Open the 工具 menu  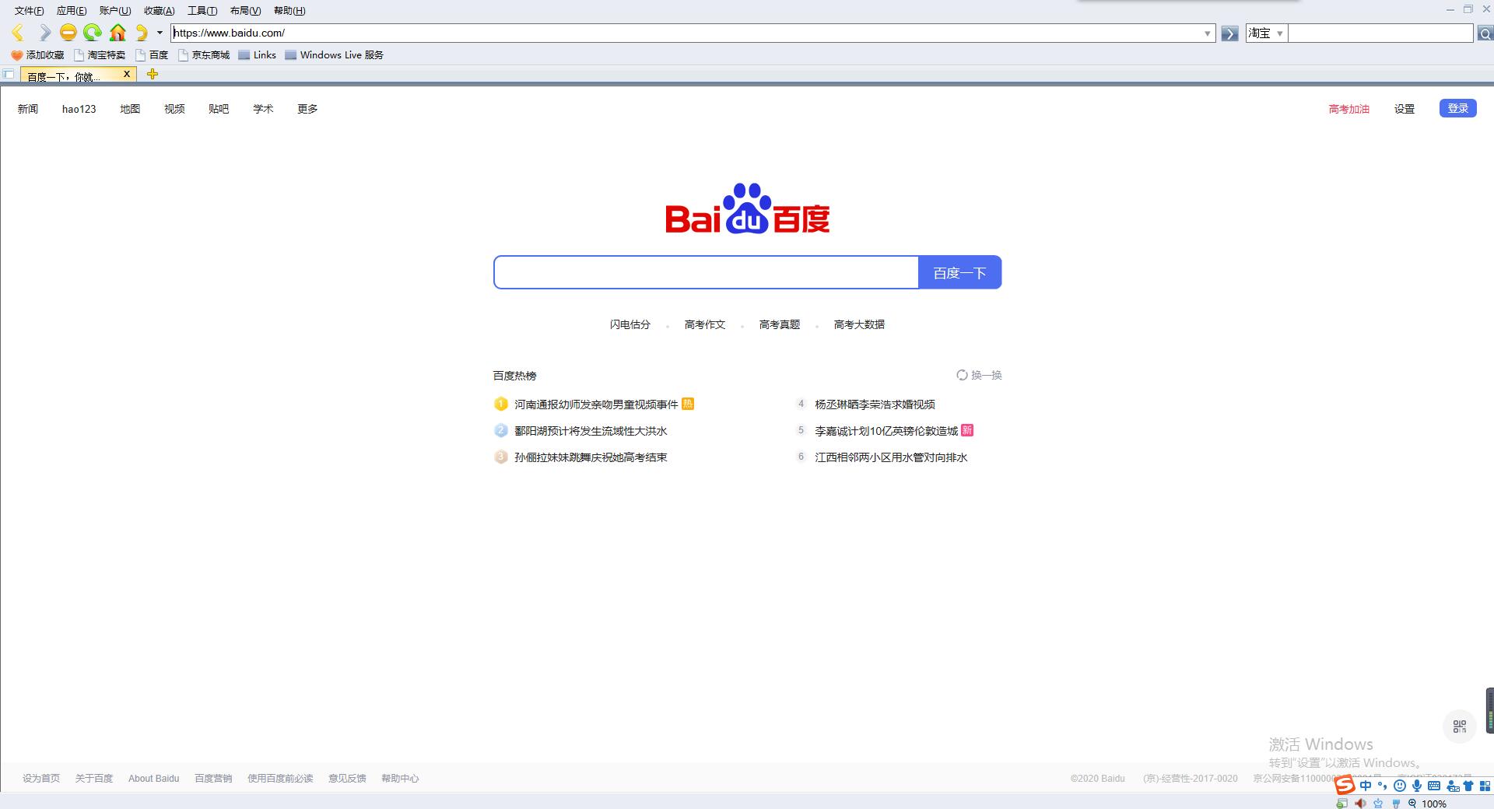pos(202,10)
